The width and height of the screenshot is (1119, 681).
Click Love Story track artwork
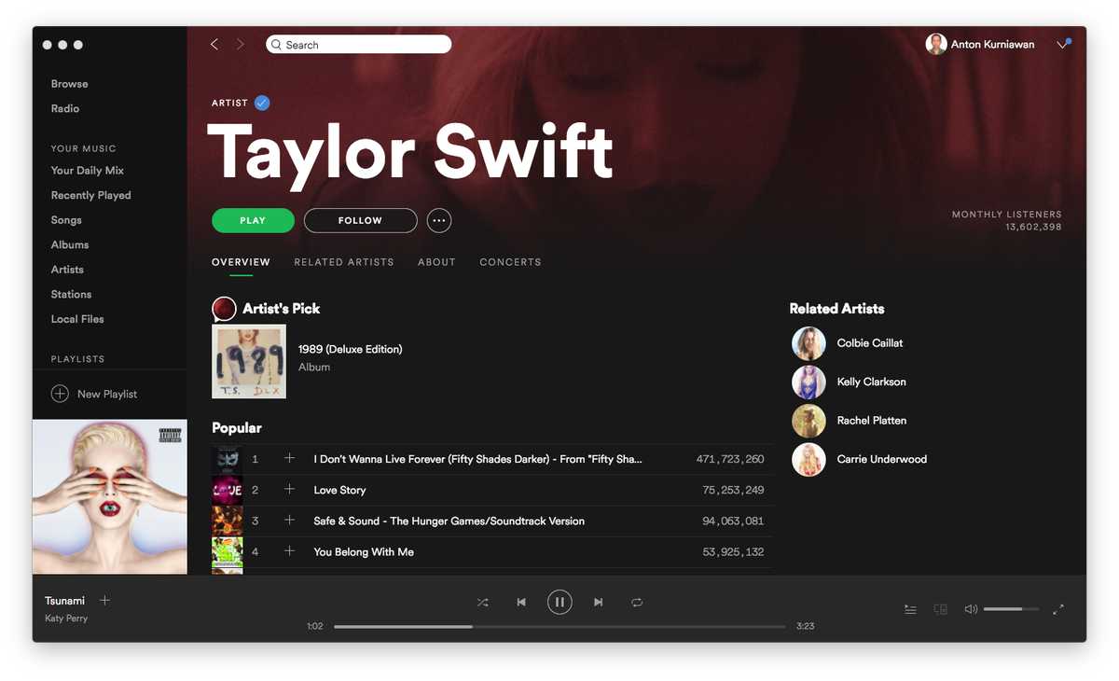[228, 490]
